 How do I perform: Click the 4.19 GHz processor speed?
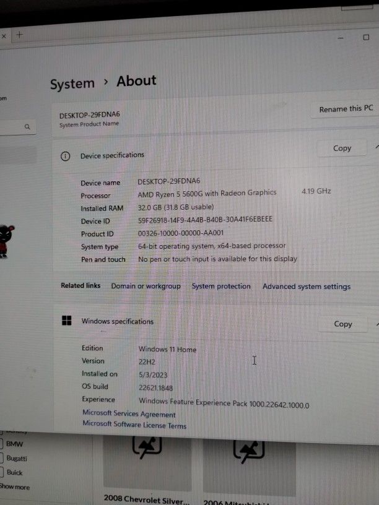pyautogui.click(x=316, y=191)
